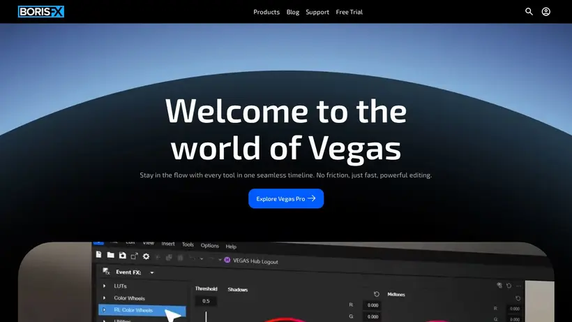Click the Event FX chain icon
The height and width of the screenshot is (322, 572).
coord(106,271)
